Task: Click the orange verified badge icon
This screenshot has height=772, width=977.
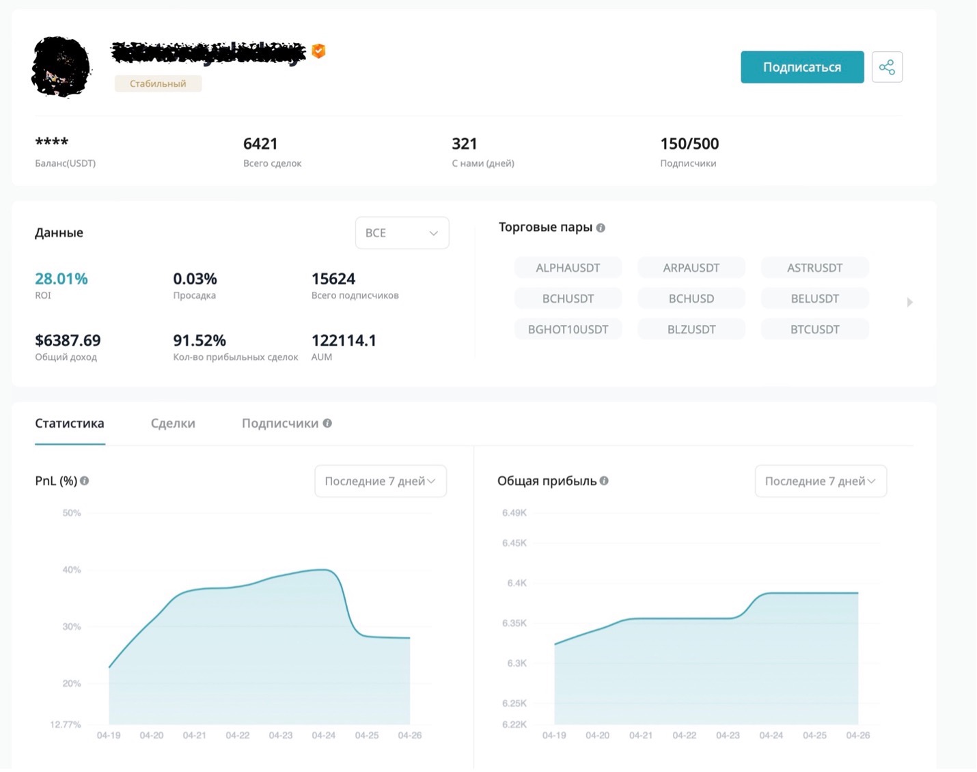Action: [x=318, y=51]
